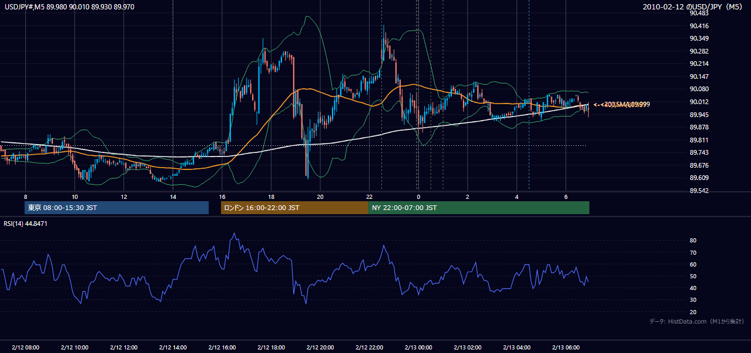The image size is (751, 353).
Task: Click RSI axis level 30
Action: click(x=693, y=300)
